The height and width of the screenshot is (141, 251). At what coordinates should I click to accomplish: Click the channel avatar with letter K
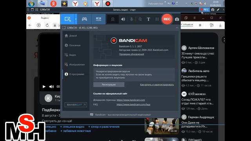48,98
